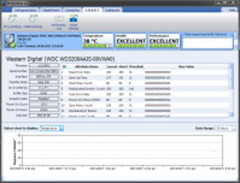
Task: Sort by the Attribute Name column header
Action: point(87,67)
